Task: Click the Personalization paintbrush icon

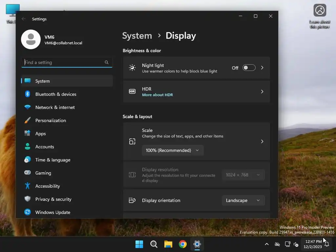Action: (x=28, y=120)
